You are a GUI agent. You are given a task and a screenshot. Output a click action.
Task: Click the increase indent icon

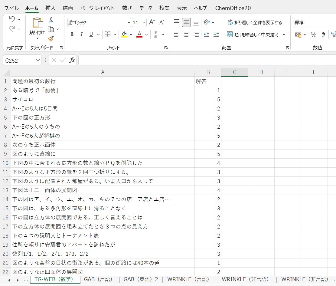coord(216,35)
